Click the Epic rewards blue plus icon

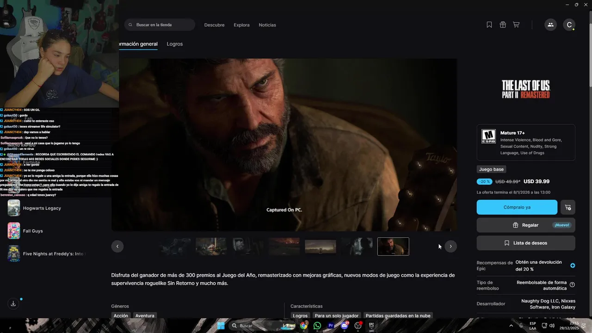coord(573,265)
